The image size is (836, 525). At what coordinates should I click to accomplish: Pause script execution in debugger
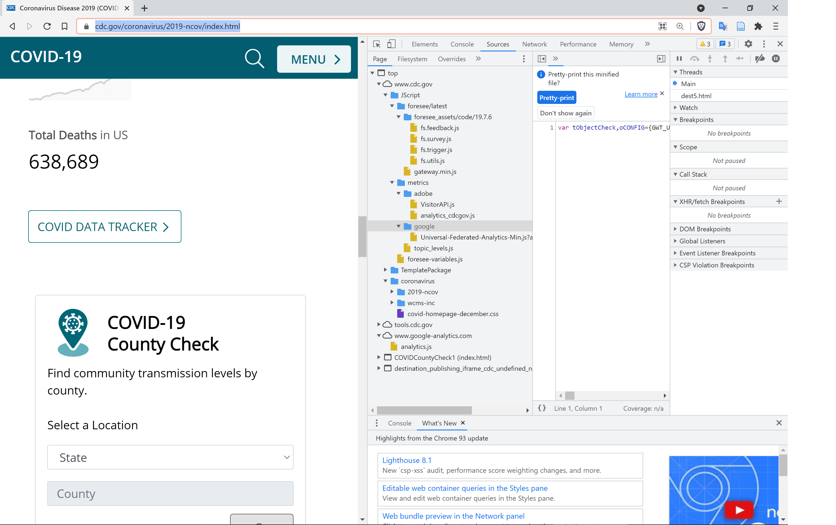(679, 59)
